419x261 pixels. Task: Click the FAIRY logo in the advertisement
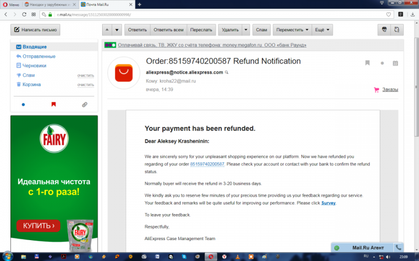54,138
